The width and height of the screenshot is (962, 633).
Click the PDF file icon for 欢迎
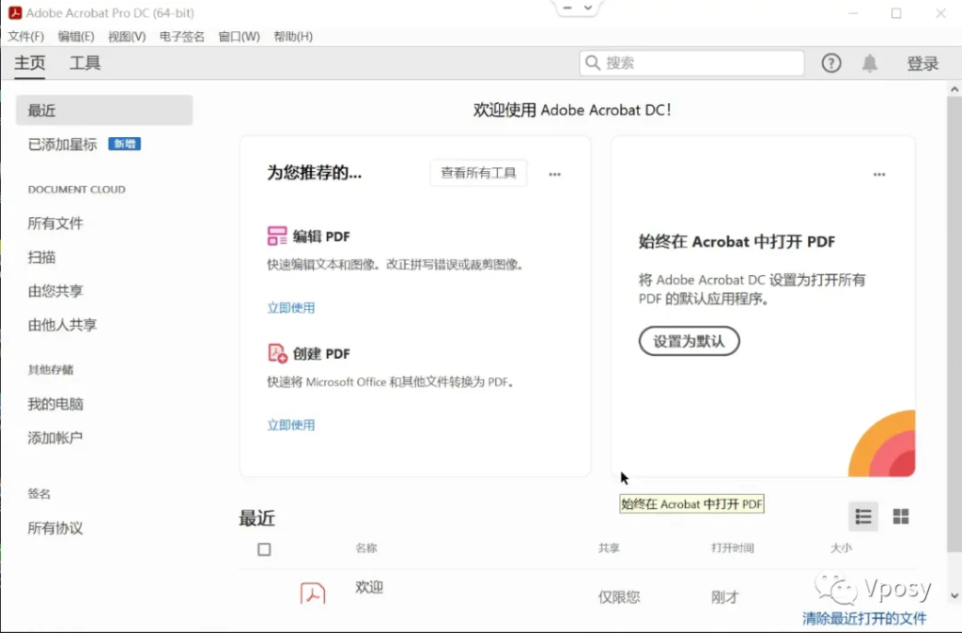click(x=312, y=594)
